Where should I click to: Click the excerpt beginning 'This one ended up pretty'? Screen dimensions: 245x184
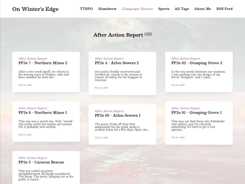(x=46, y=175)
